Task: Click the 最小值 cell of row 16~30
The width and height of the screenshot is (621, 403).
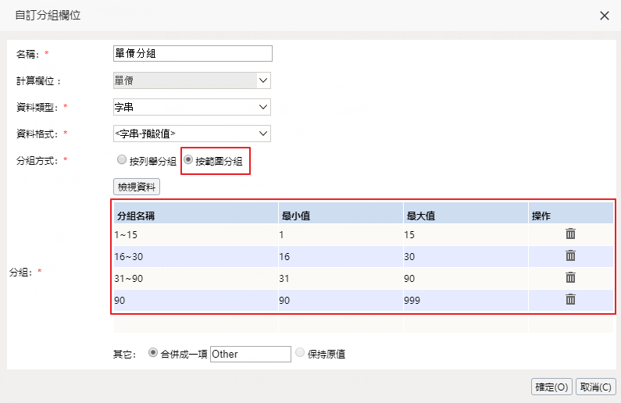Action: click(340, 256)
